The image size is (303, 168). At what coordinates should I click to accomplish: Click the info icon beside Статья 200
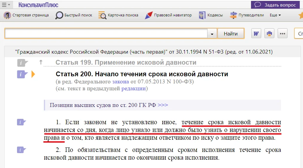22,74
